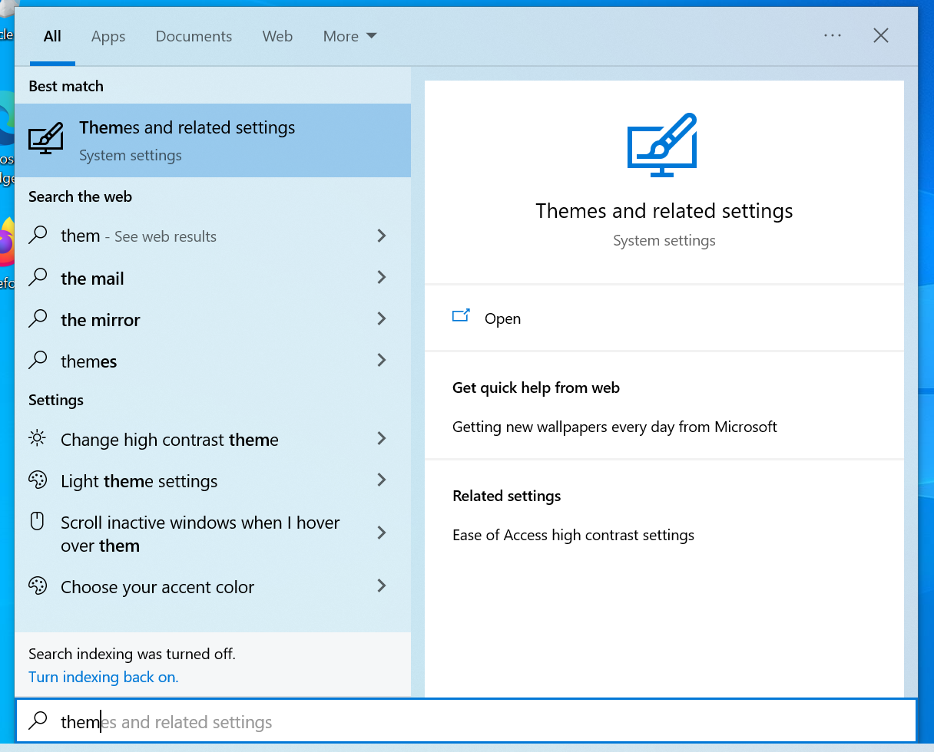
Task: Expand the 'Choose your accent color' result
Action: pos(381,585)
